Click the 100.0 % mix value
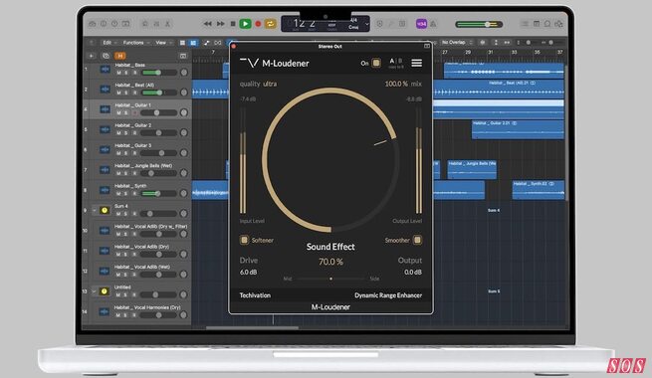 click(x=396, y=84)
